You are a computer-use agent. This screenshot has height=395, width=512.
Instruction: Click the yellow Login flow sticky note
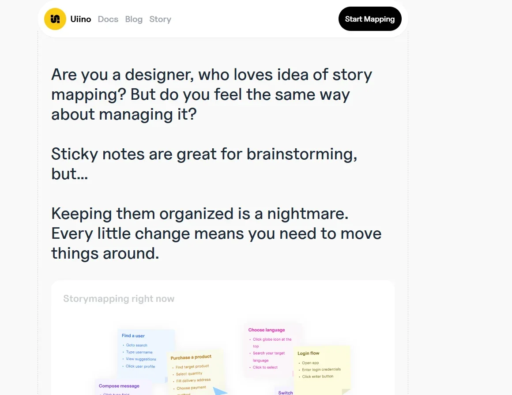pos(322,369)
